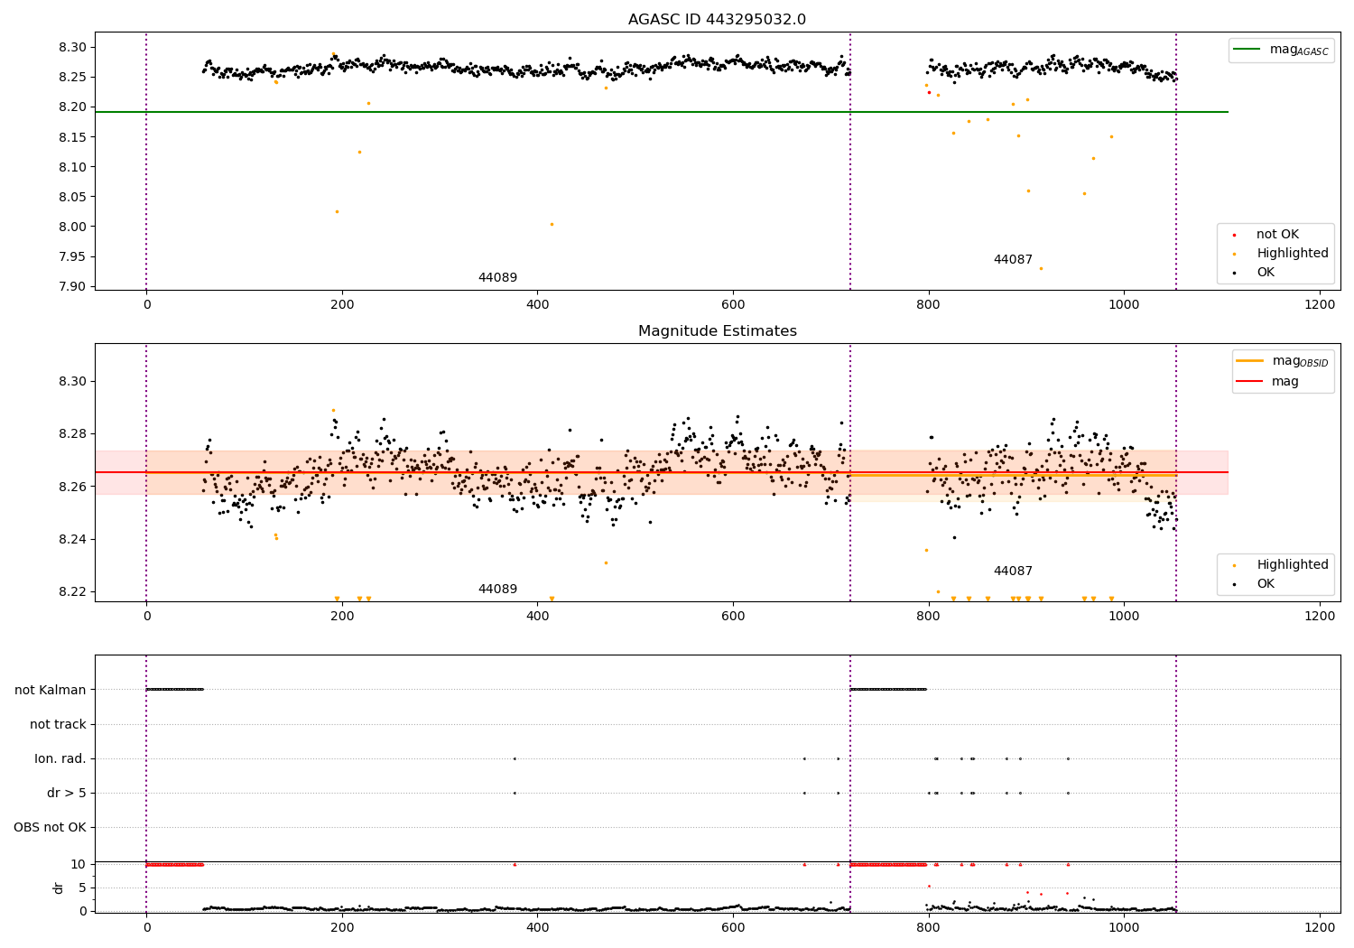Select the green mag AGASC legend entry
This screenshot has height=948, width=1354.
coord(1281,50)
